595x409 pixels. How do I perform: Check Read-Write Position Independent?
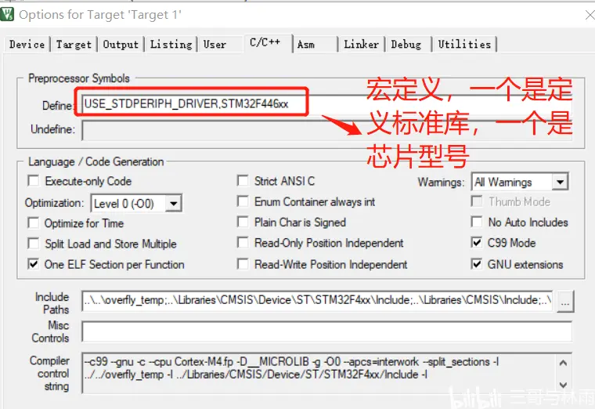point(243,264)
